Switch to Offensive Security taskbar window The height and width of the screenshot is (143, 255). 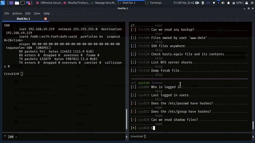point(49,3)
